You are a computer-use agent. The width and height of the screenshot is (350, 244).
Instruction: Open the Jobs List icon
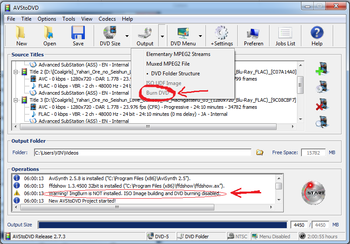point(285,33)
